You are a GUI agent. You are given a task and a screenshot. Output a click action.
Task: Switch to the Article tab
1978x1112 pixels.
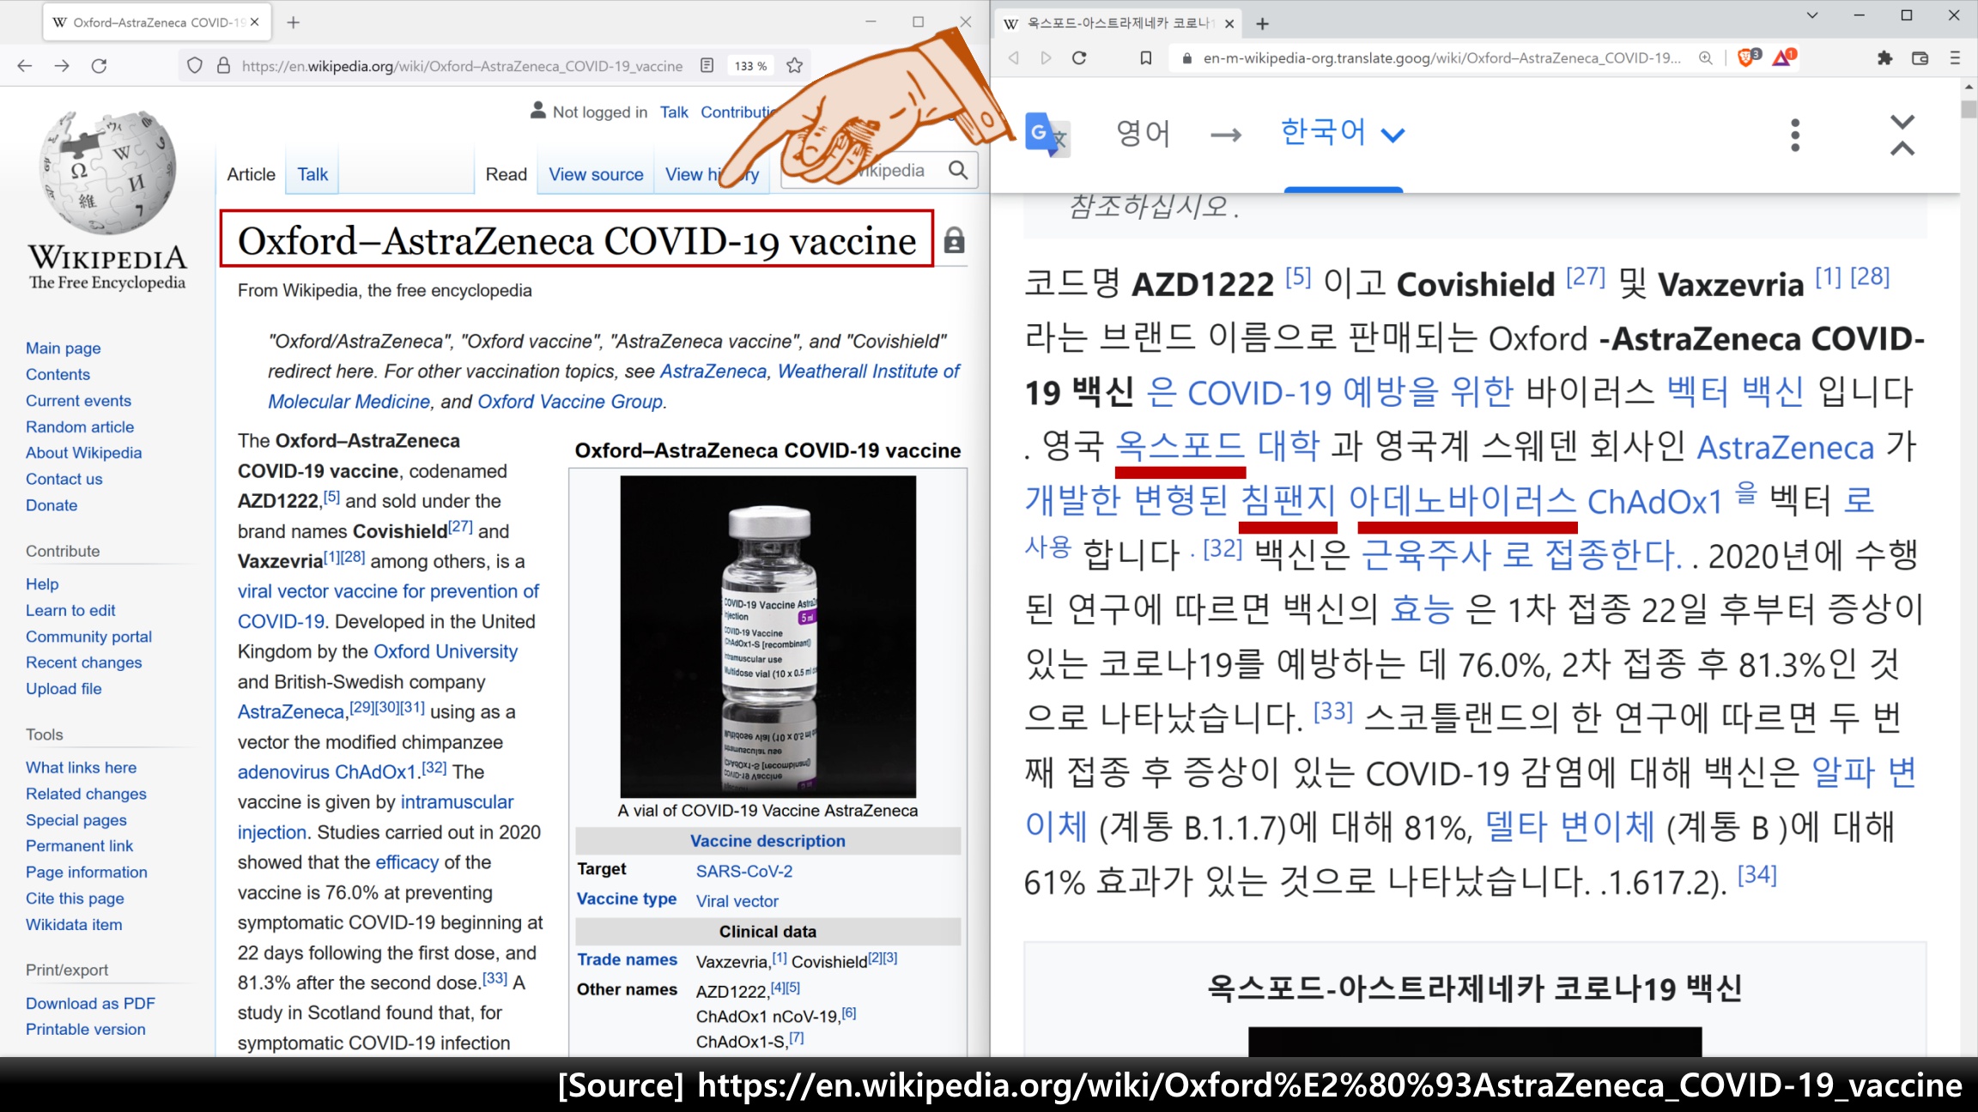pyautogui.click(x=251, y=174)
